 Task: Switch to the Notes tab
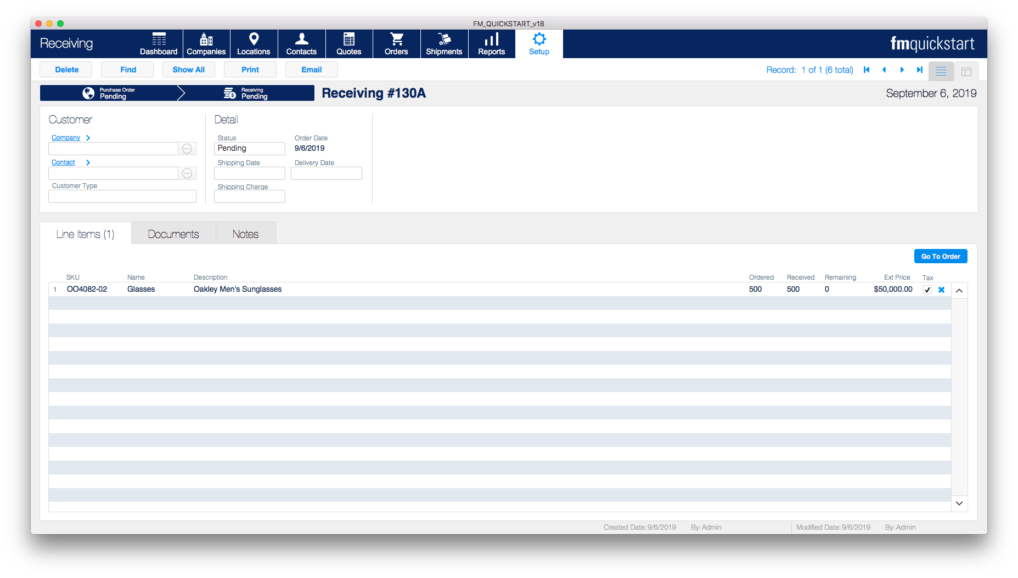tap(245, 234)
